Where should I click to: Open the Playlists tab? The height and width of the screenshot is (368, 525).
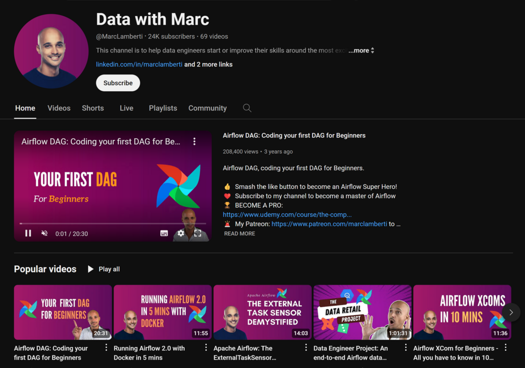pos(163,108)
